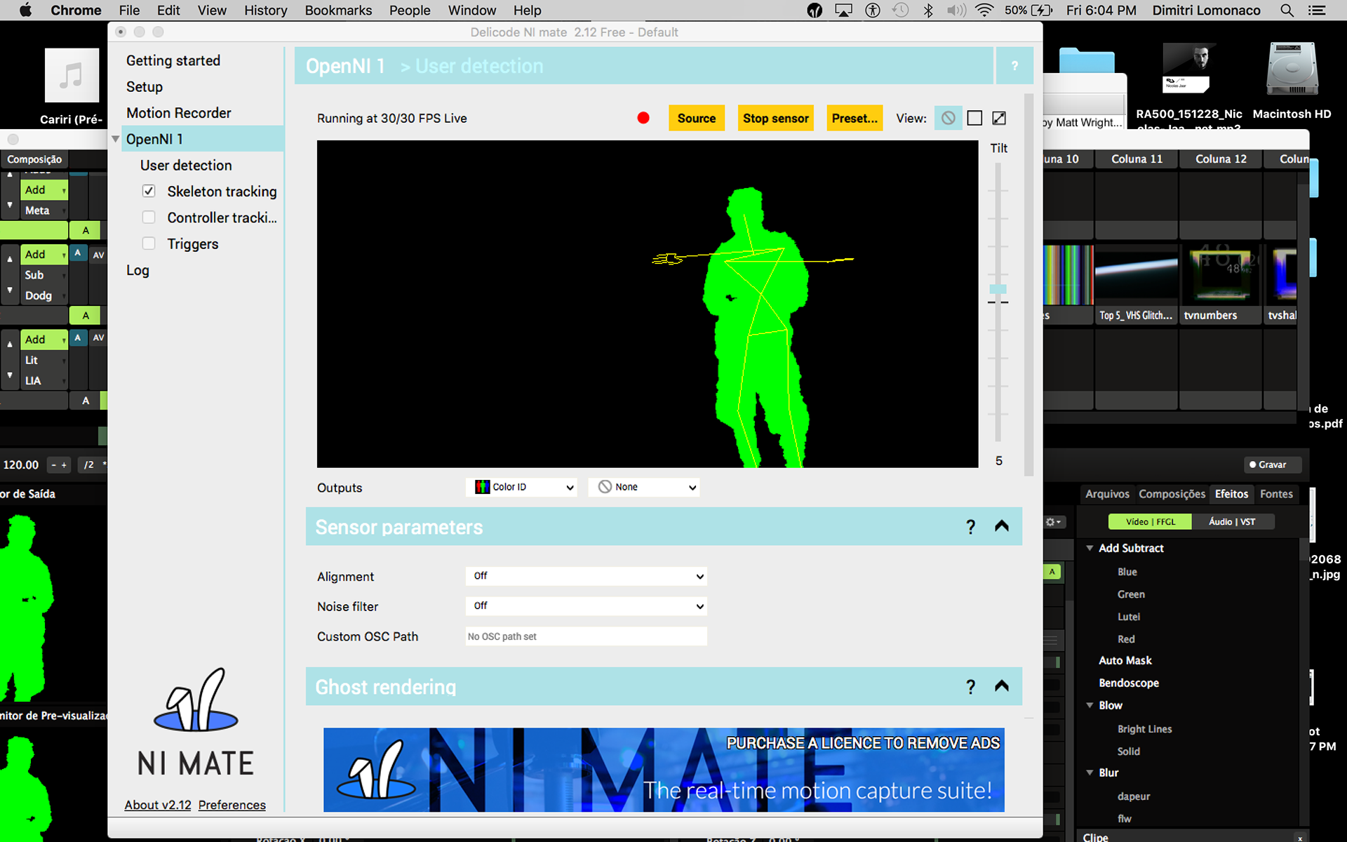Open Spotlight search in menu bar
The height and width of the screenshot is (842, 1347).
click(1287, 11)
